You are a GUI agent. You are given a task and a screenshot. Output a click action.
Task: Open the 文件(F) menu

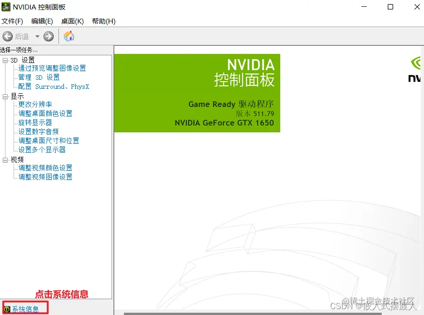click(x=12, y=21)
